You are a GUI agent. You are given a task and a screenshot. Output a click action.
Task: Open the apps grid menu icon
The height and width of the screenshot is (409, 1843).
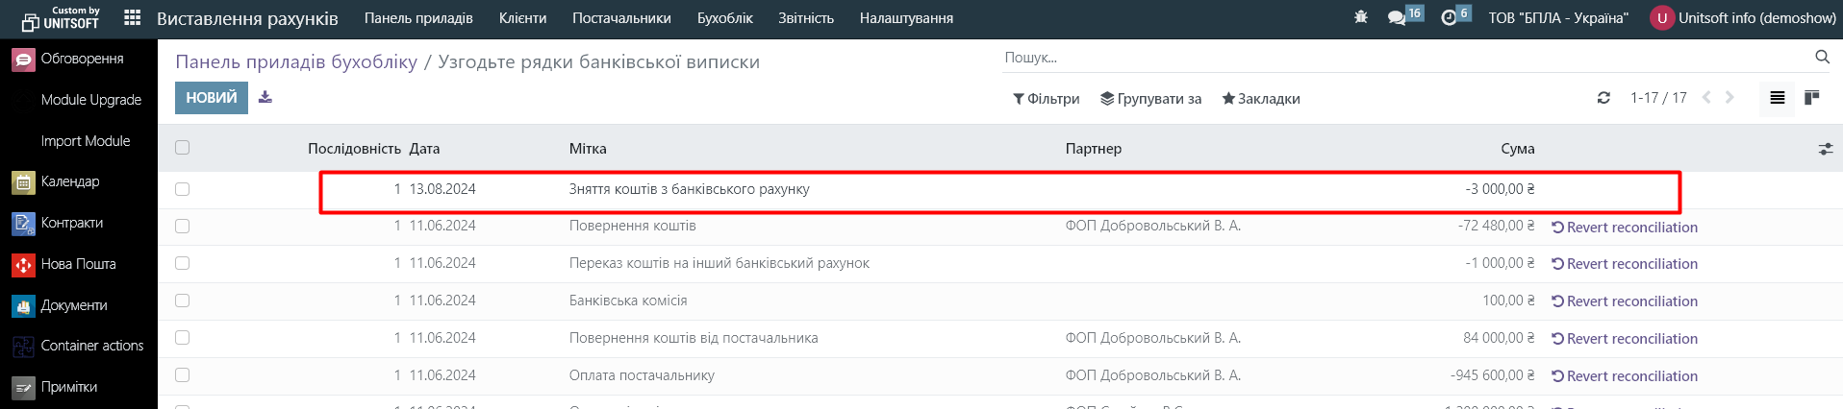coord(133,18)
